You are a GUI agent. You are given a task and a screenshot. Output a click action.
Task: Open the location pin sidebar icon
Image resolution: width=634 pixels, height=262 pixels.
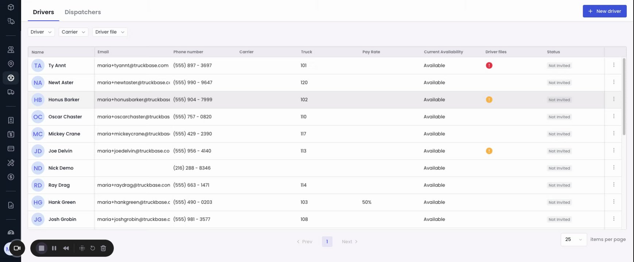click(x=11, y=64)
